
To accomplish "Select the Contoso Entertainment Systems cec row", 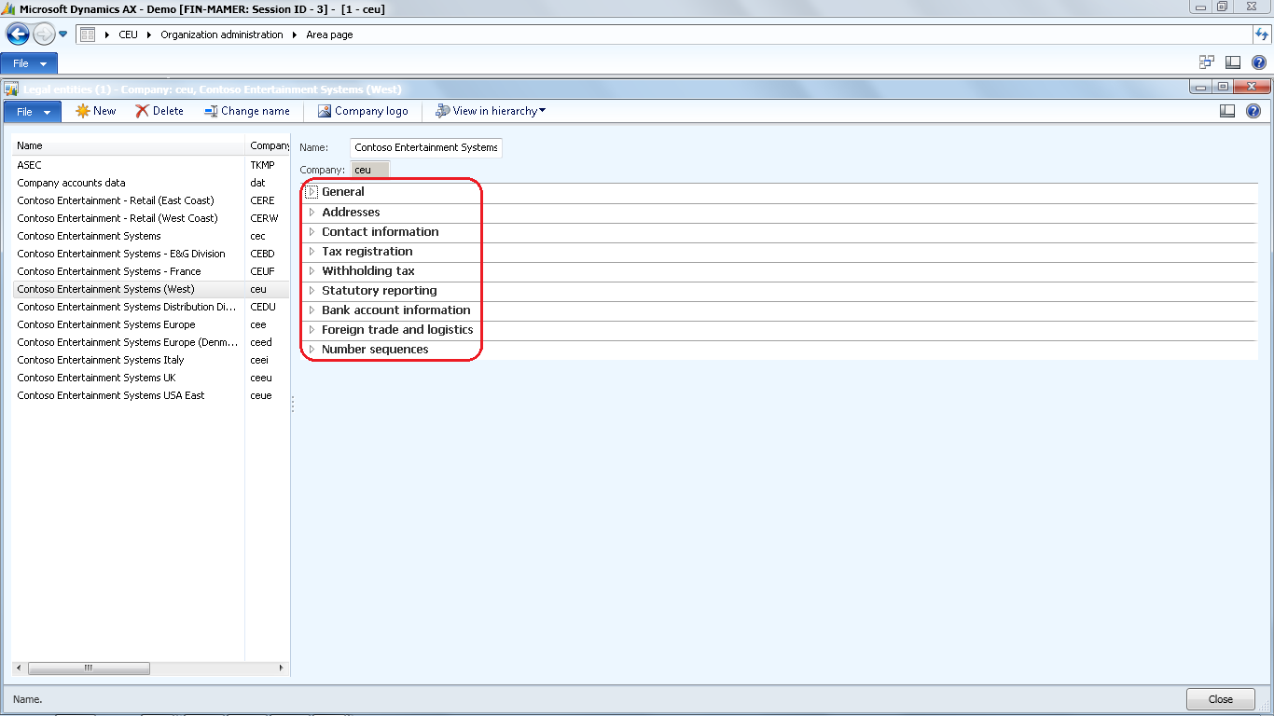I will 151,236.
